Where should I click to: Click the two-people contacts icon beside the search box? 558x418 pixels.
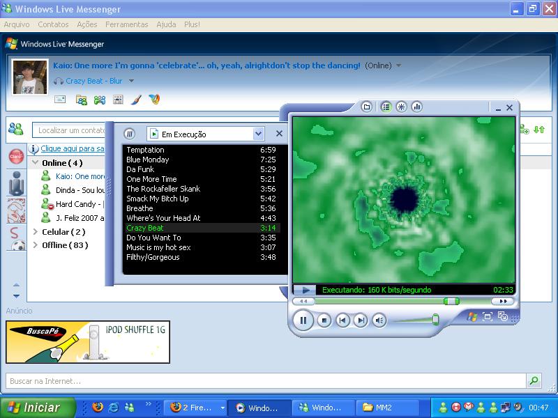16,129
